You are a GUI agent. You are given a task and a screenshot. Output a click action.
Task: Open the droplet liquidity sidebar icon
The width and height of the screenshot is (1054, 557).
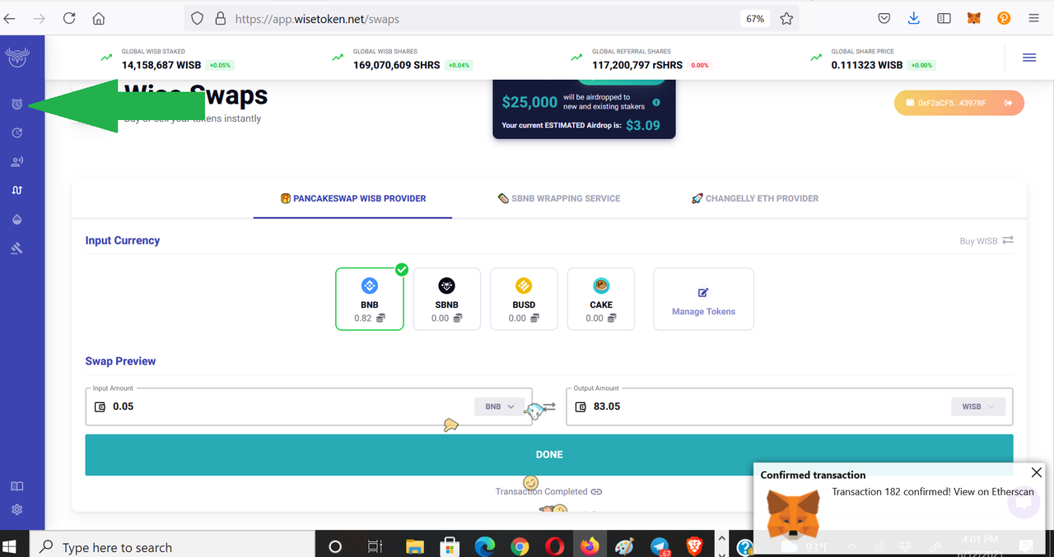pos(16,219)
